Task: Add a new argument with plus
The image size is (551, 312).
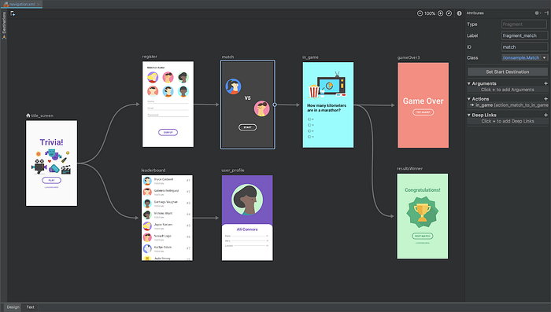Action: point(545,83)
